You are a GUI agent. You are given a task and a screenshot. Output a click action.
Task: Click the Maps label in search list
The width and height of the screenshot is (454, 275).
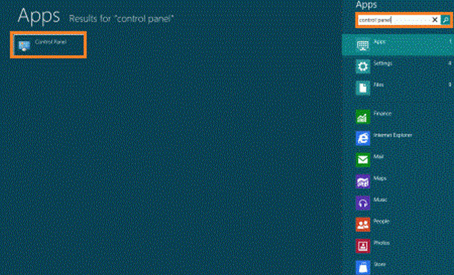380,178
